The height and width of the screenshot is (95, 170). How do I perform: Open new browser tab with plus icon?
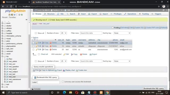[64, 2]
